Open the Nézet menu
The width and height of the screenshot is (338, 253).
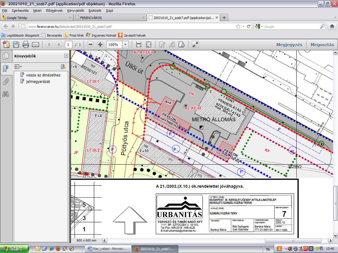pos(37,11)
